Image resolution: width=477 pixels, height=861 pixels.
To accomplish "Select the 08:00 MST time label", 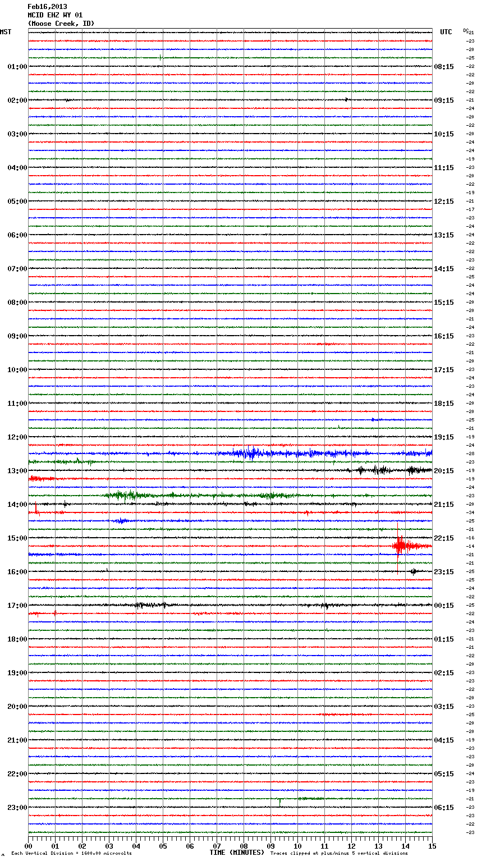I will [17, 303].
